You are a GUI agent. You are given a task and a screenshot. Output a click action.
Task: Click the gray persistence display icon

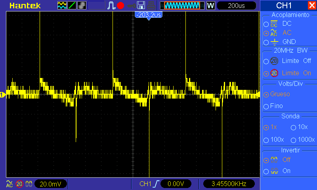[x=82, y=6]
